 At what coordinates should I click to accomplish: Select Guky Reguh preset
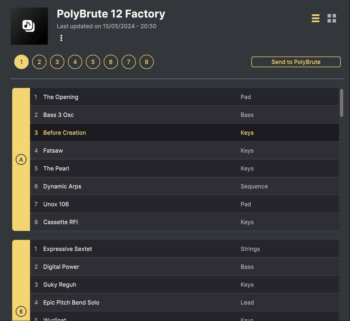[x=184, y=285]
